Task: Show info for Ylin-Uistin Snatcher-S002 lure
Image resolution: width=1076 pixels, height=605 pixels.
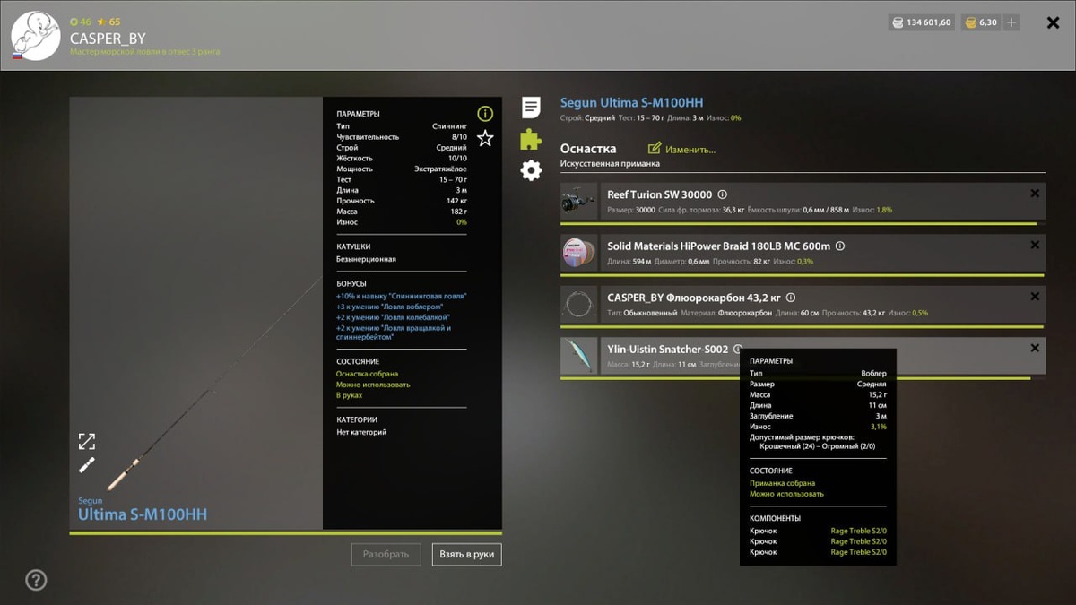Action: 738,350
